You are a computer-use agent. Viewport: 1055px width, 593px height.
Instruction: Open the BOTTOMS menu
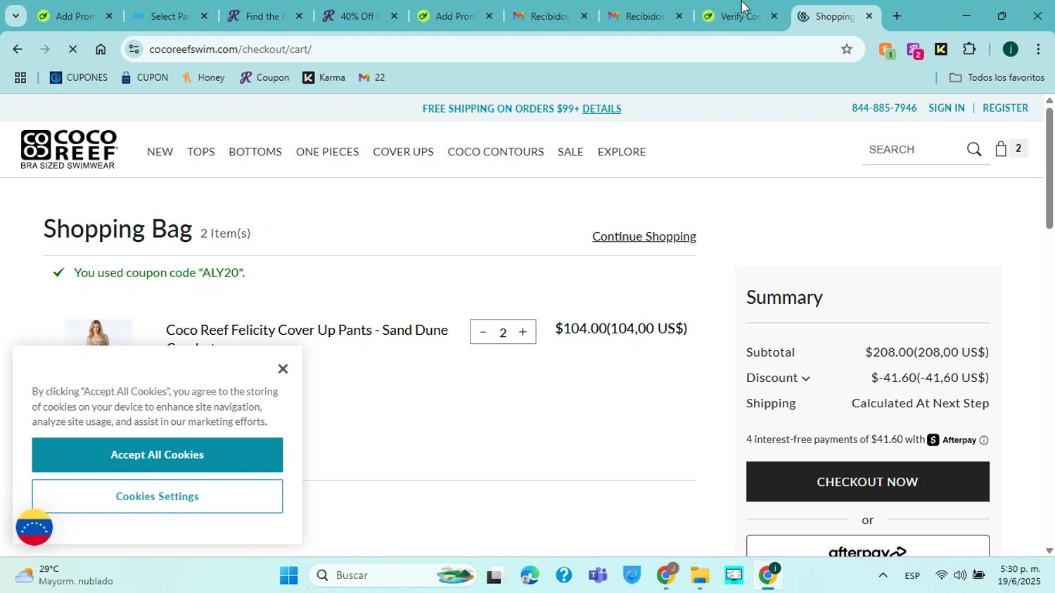pyautogui.click(x=255, y=152)
